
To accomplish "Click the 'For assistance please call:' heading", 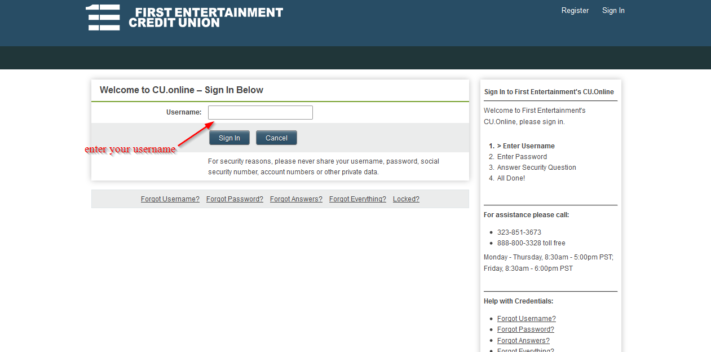I will coord(527,215).
